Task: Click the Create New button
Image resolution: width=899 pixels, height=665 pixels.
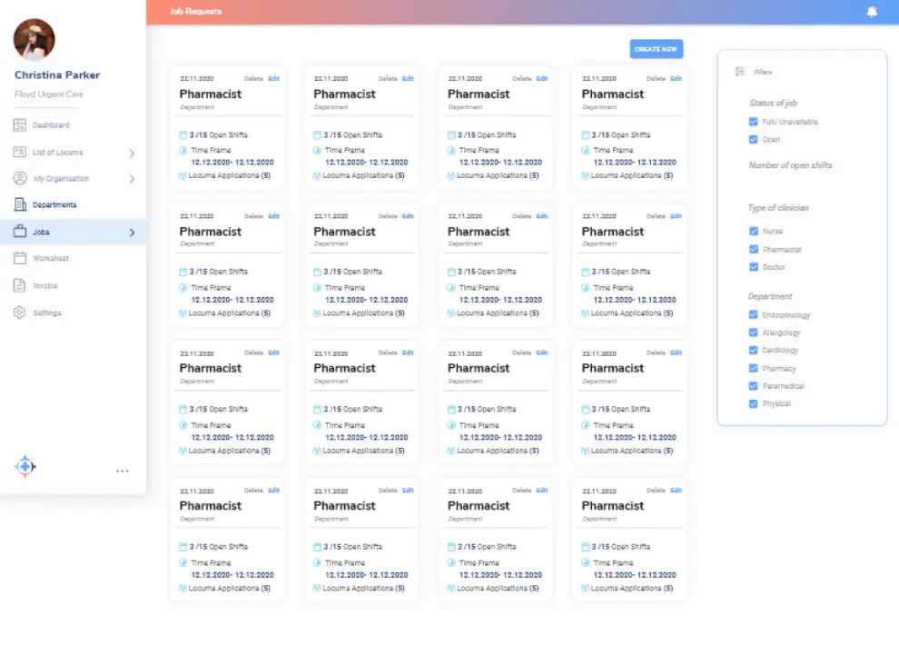Action: coord(656,49)
